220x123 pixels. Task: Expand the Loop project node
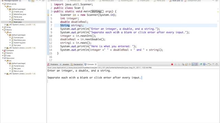coord(3,55)
